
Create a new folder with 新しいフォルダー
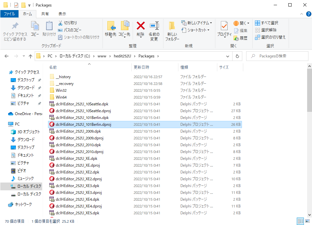coord(172,31)
